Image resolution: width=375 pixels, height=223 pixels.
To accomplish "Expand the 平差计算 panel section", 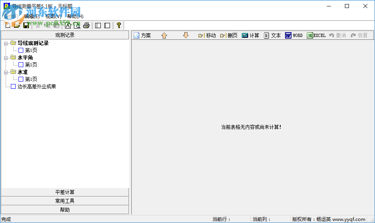I will pyautogui.click(x=65, y=192).
